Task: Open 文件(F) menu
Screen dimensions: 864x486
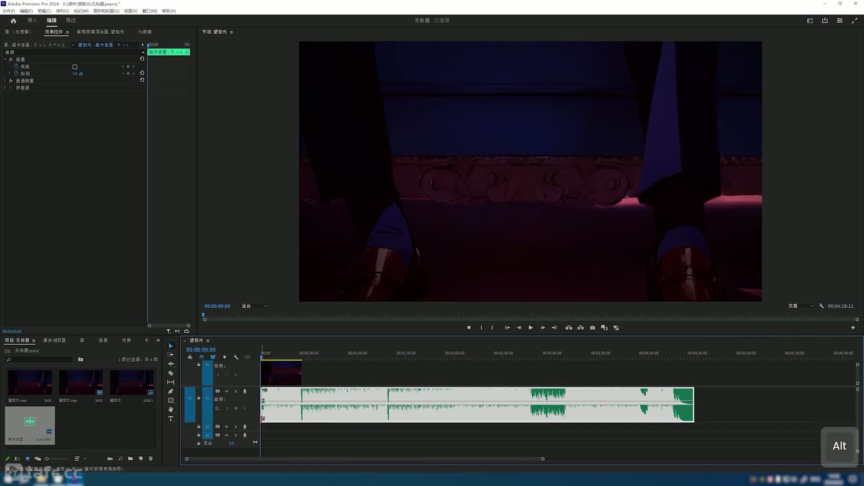Action: tap(9, 11)
